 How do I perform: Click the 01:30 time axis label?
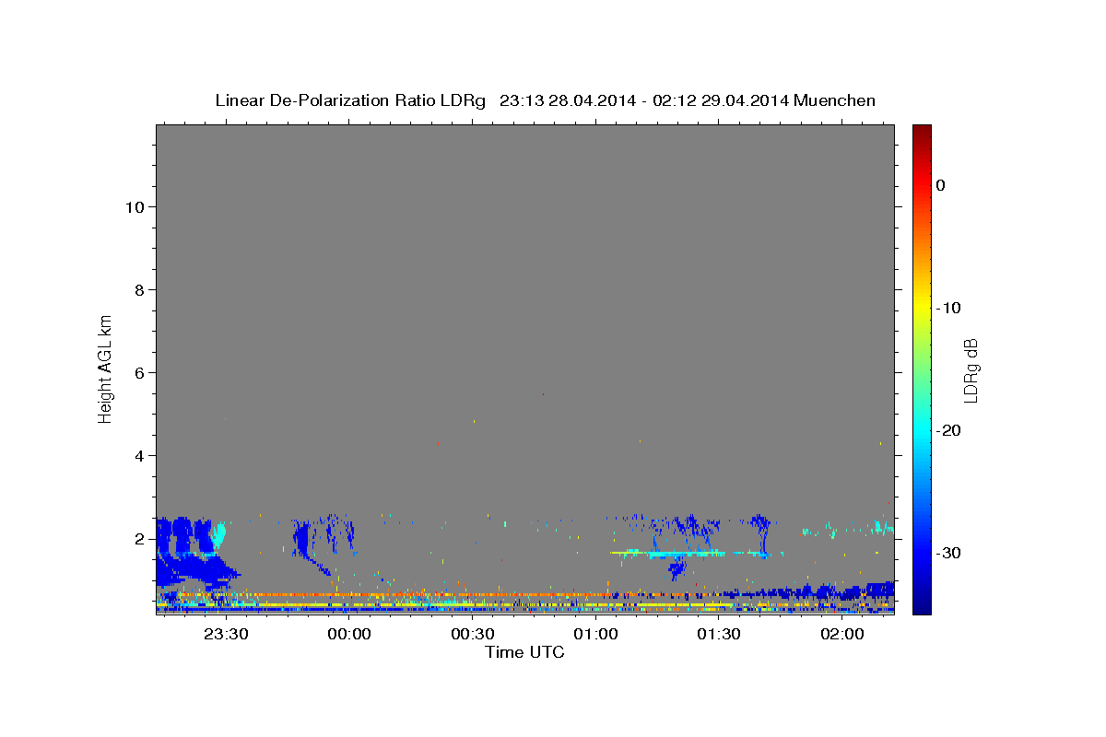(719, 634)
